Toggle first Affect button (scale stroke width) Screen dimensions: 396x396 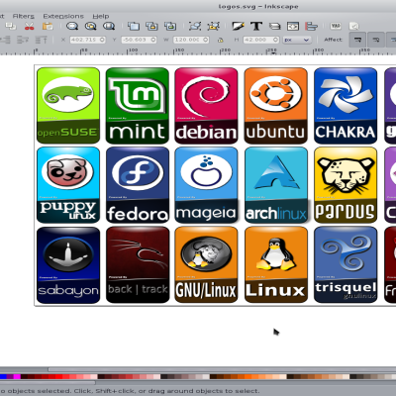(x=357, y=40)
